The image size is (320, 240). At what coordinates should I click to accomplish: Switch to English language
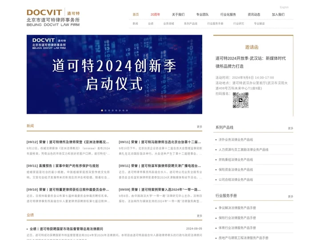click(x=284, y=8)
